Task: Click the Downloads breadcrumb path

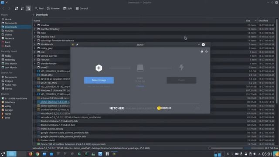Action: click(42, 15)
